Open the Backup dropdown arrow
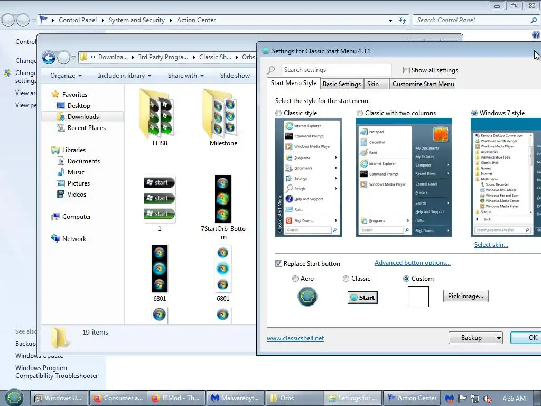Screen dimensions: 541x406 (499, 338)
